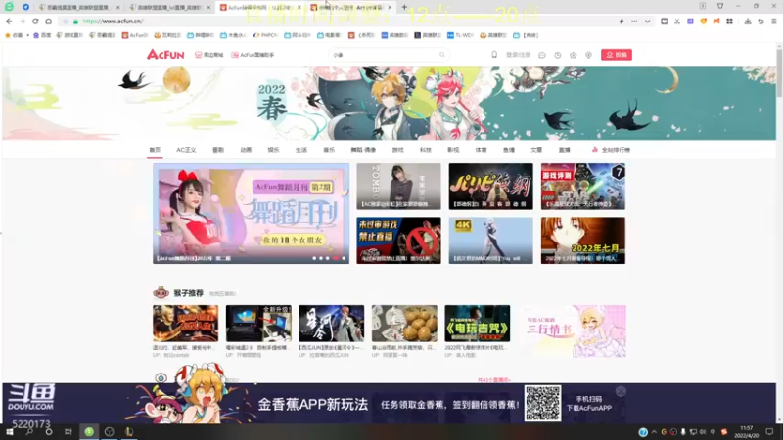Click the mobile phone icon in header
This screenshot has height=440, width=783.
(494, 55)
